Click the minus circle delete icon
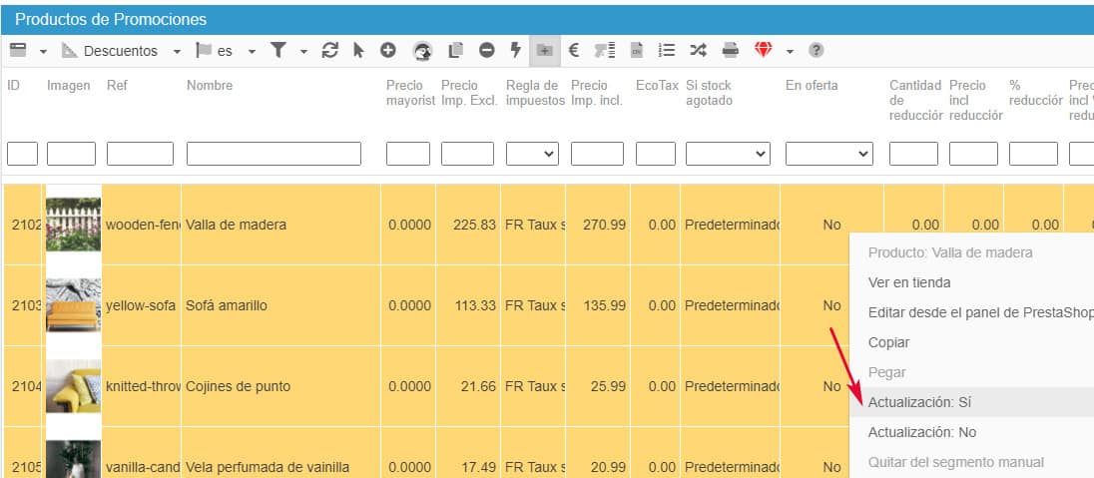Image resolution: width=1094 pixels, height=478 pixels. coord(486,50)
